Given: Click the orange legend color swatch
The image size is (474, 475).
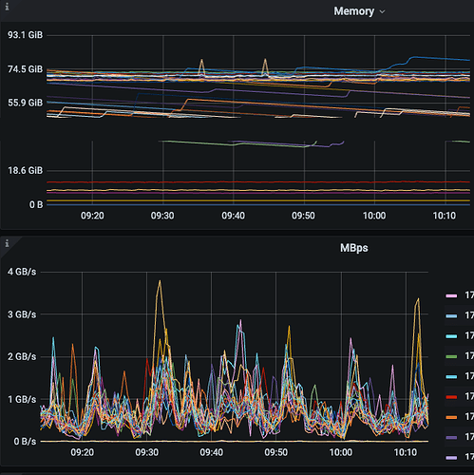Looking at the screenshot, I should coord(451,417).
